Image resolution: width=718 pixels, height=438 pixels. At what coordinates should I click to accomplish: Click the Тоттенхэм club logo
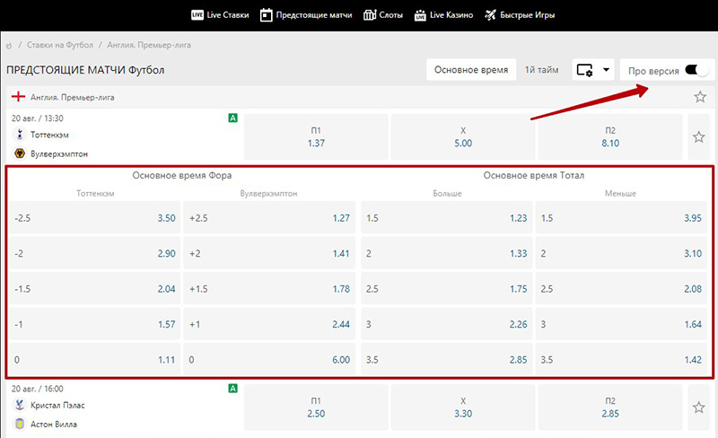click(x=19, y=135)
